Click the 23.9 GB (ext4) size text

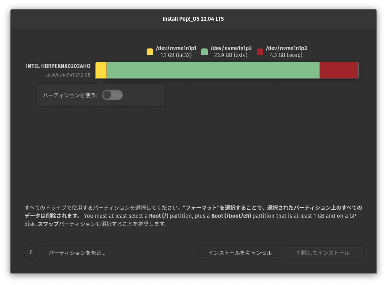click(231, 55)
